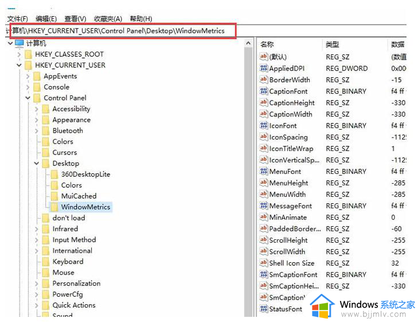
Task: Click the REG_DWORD type cell for AppliedDPI
Action: [346, 68]
